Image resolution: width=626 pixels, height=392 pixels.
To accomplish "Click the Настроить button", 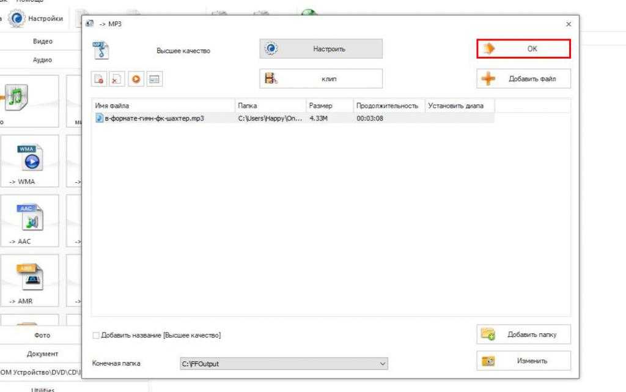I will click(321, 49).
